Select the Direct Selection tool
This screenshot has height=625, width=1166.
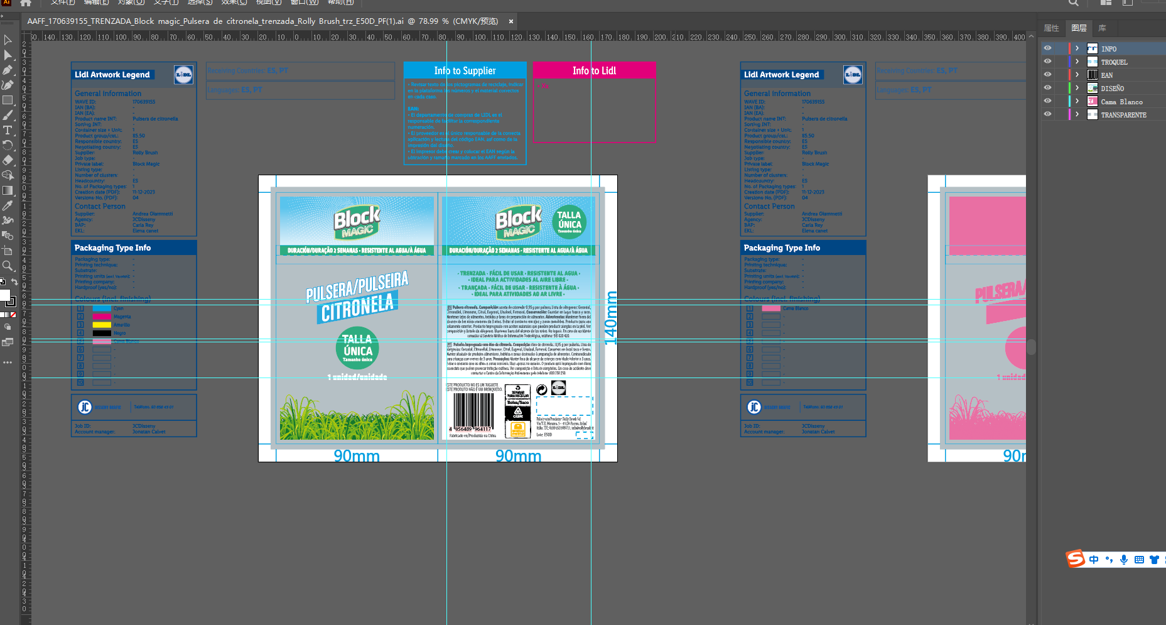[x=8, y=55]
